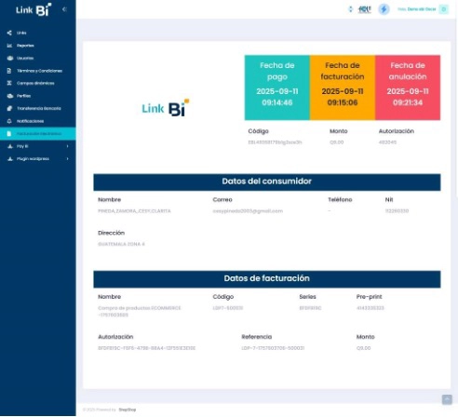Select the Usuarios people icon
458x417 pixels.
(10, 58)
